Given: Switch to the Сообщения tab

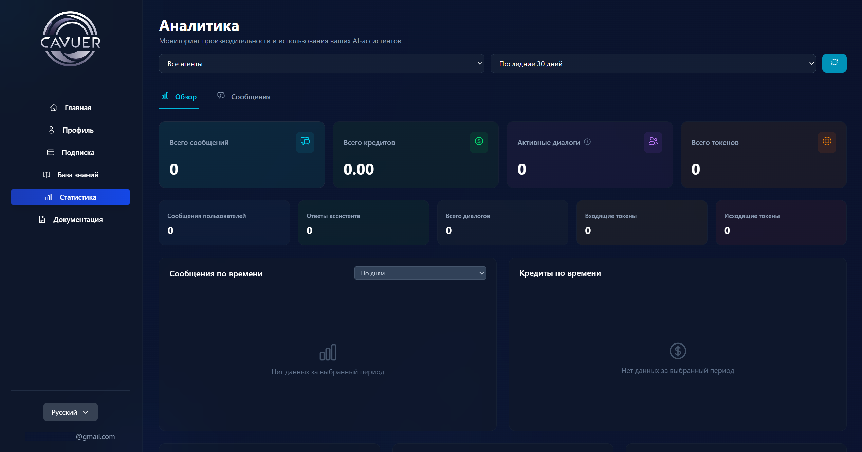Looking at the screenshot, I should click(244, 97).
